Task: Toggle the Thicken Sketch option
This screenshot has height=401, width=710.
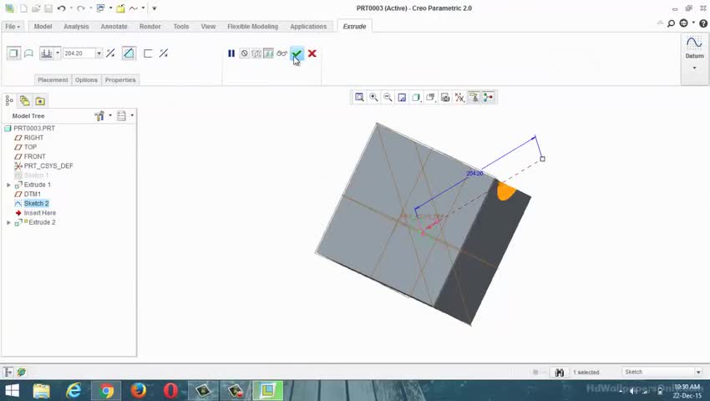Action: pyautogui.click(x=148, y=53)
